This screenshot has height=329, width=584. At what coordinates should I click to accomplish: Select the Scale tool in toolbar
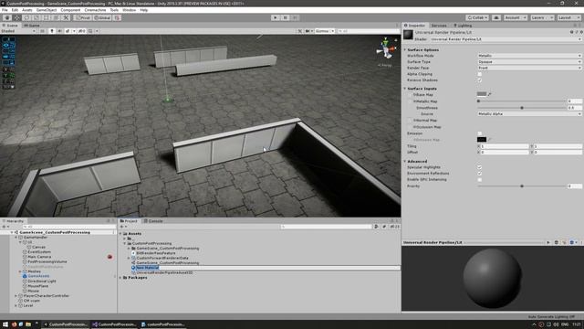(x=36, y=17)
